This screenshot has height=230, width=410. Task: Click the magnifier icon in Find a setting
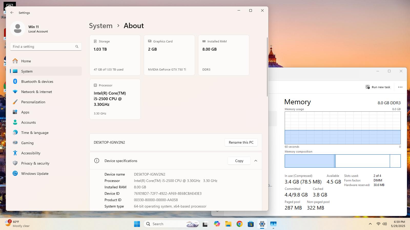coord(77,47)
